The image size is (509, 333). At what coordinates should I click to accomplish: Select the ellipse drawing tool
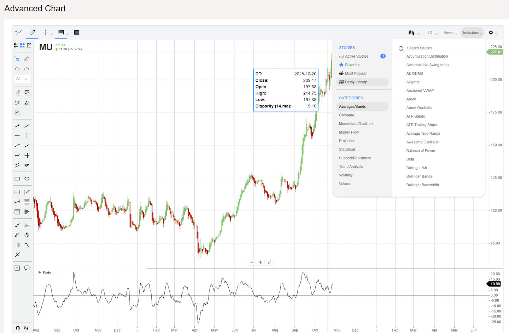pos(27,179)
